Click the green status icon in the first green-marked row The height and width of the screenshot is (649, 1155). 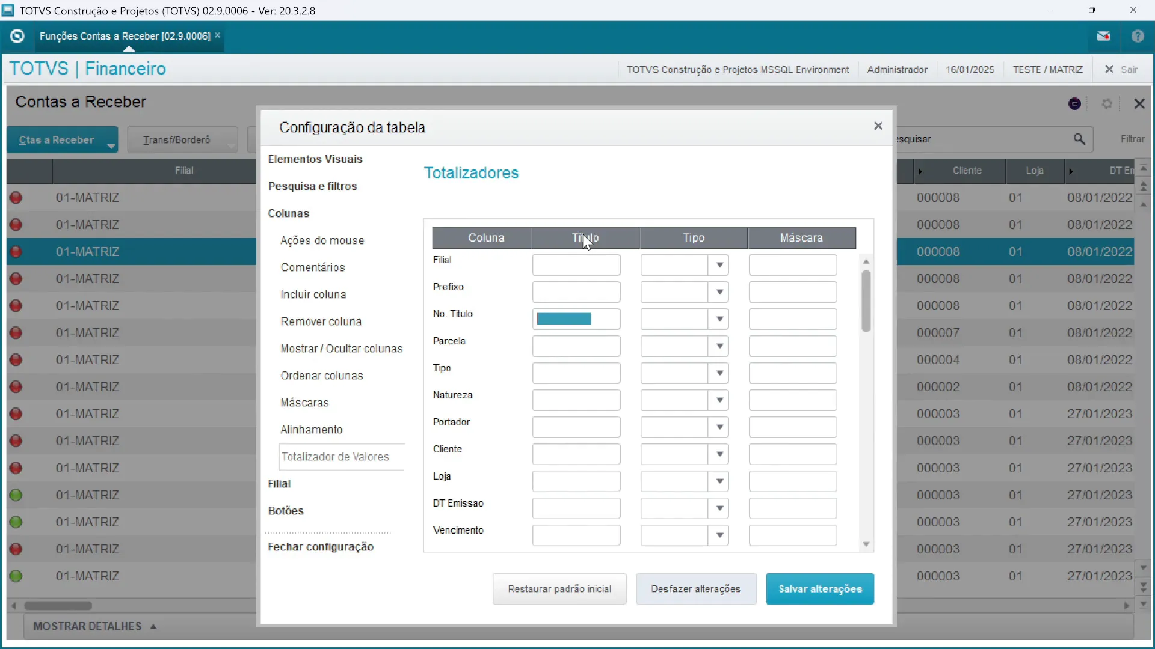click(16, 495)
